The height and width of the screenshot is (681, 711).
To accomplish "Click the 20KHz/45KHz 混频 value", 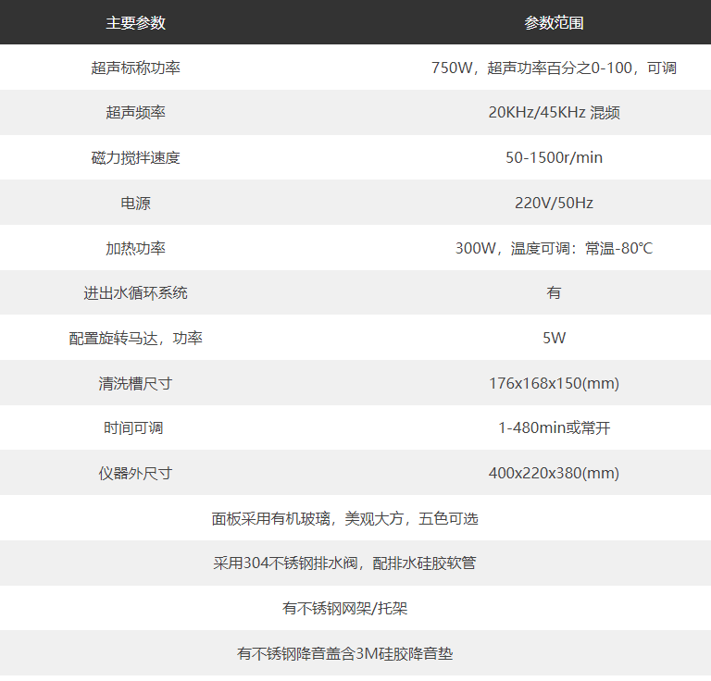I will point(554,113).
